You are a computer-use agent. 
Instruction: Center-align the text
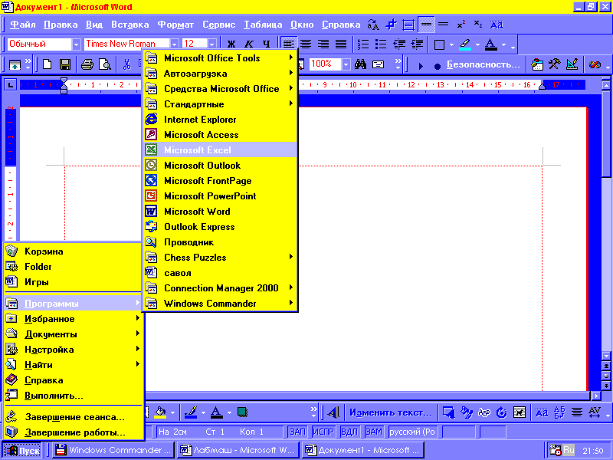[306, 44]
